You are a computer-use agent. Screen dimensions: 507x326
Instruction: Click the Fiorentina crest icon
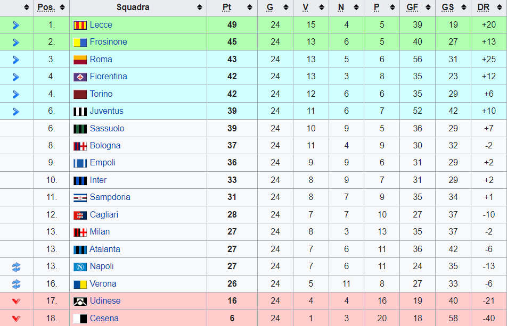click(80, 77)
